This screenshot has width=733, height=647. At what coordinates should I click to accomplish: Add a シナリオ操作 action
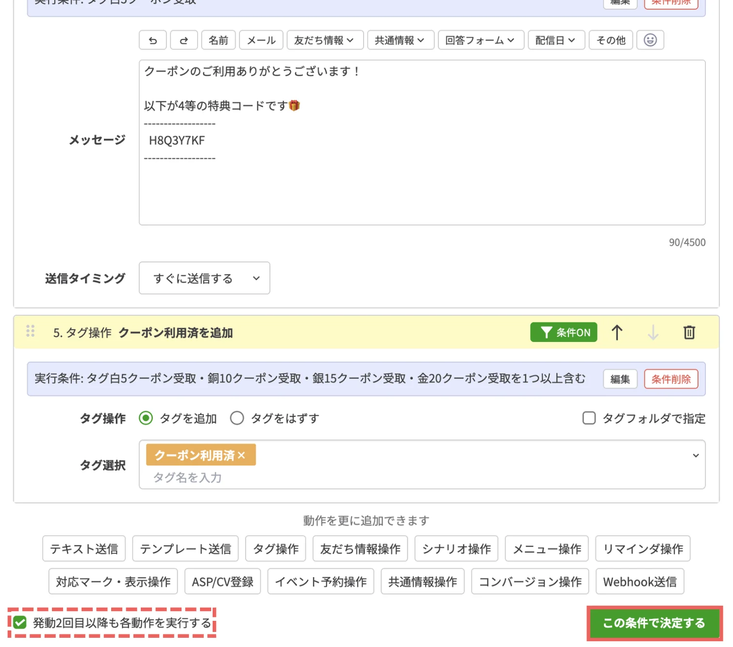pos(456,549)
